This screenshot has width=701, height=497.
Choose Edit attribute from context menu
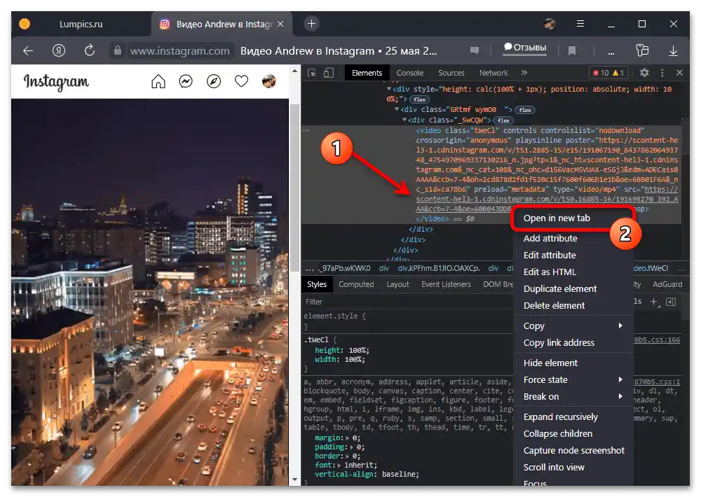pyautogui.click(x=550, y=255)
